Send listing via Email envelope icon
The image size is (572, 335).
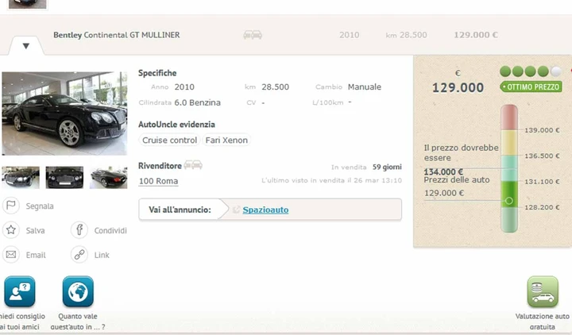pos(11,255)
